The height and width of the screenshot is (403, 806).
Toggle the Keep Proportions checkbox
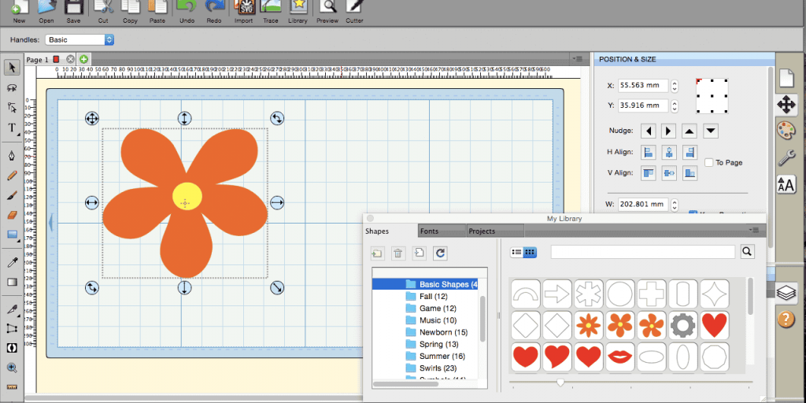693,214
